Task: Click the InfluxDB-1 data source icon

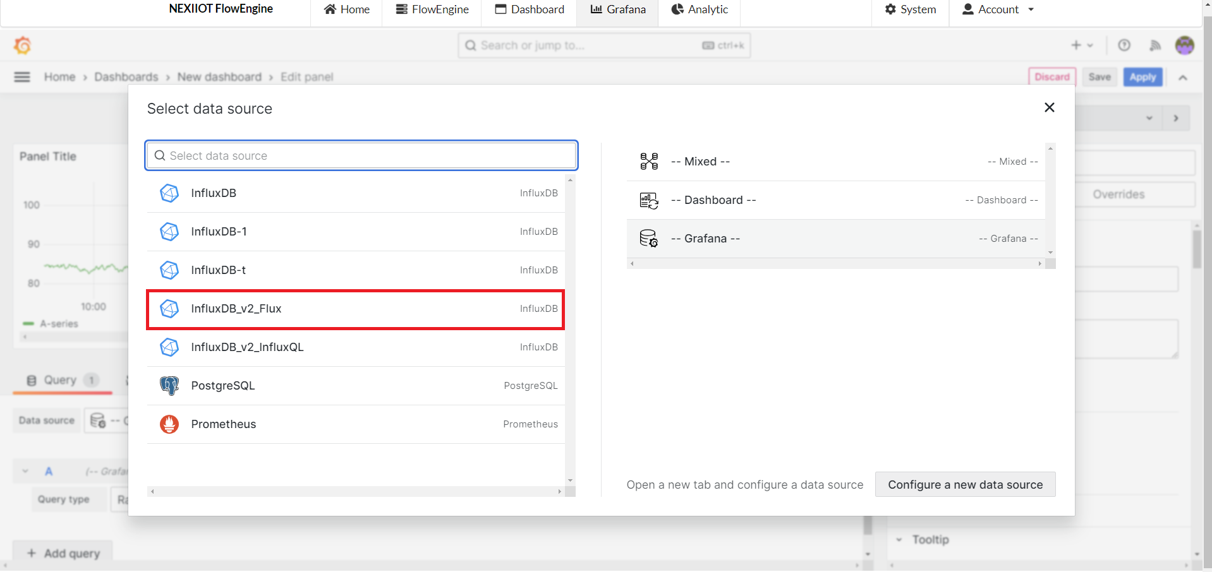Action: (169, 232)
